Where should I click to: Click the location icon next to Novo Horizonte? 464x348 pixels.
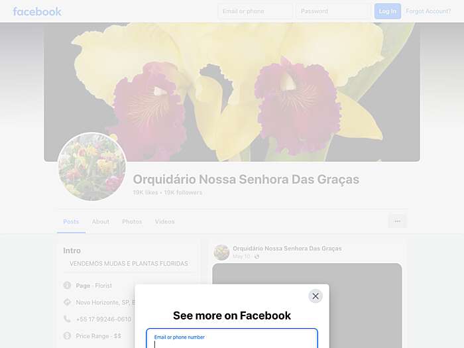pyautogui.click(x=67, y=302)
